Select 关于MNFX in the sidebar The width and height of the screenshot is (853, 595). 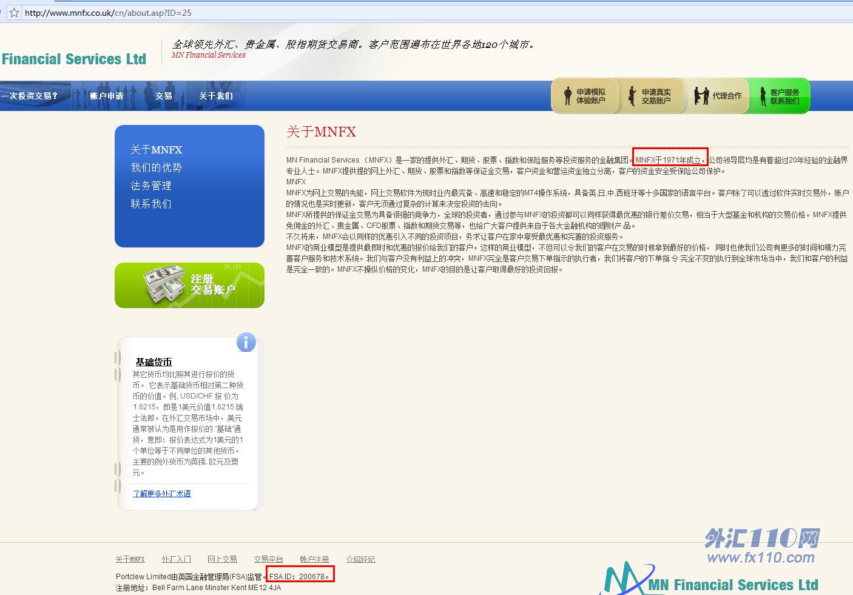click(157, 150)
